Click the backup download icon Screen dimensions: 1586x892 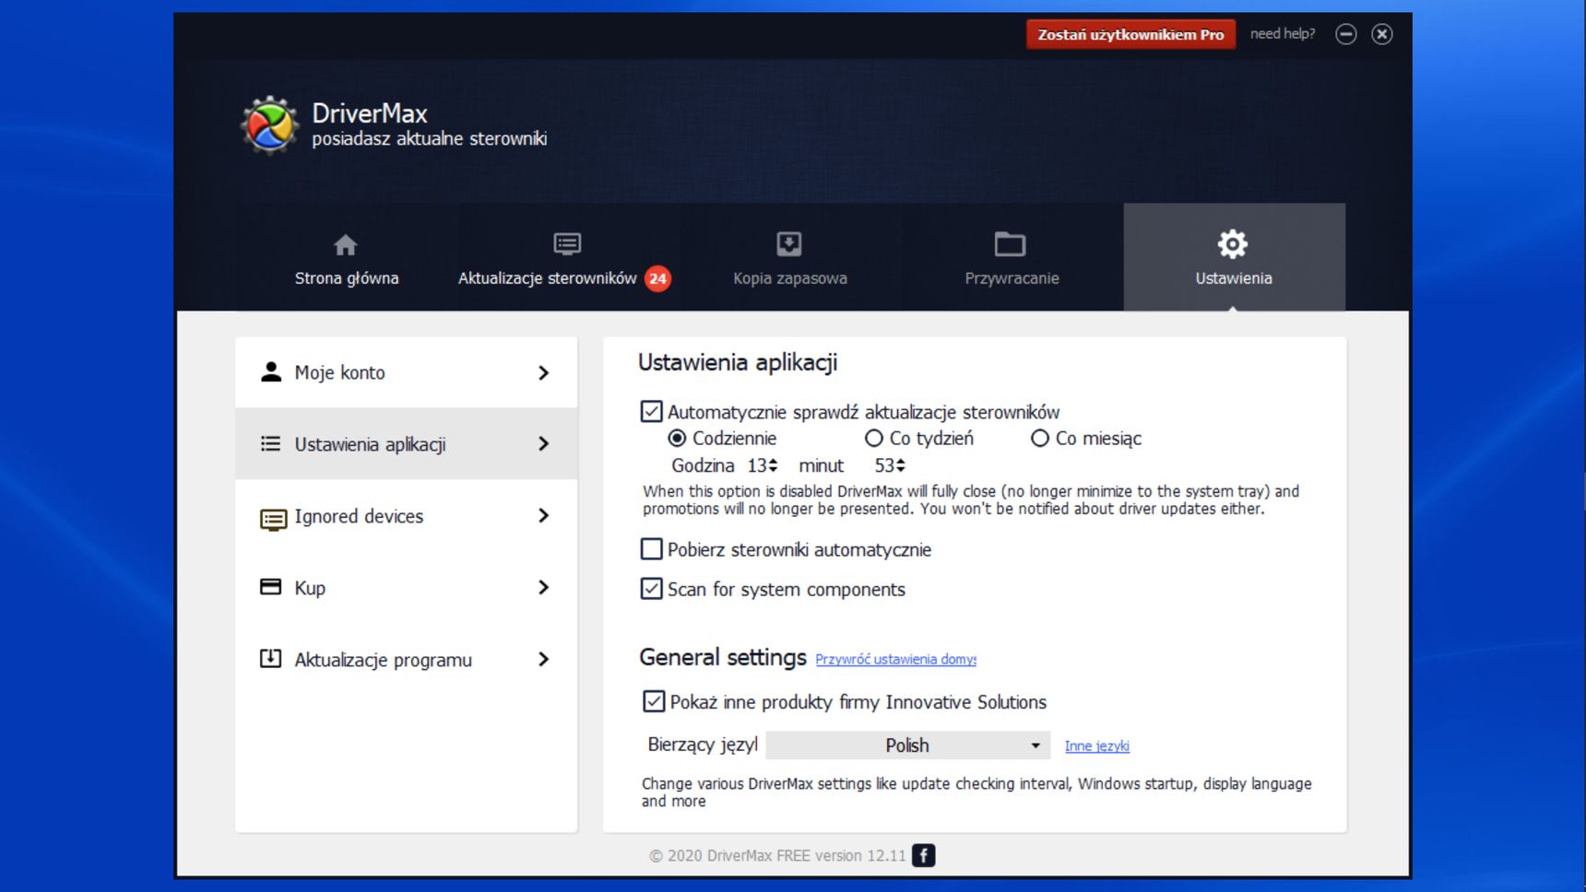(x=789, y=244)
